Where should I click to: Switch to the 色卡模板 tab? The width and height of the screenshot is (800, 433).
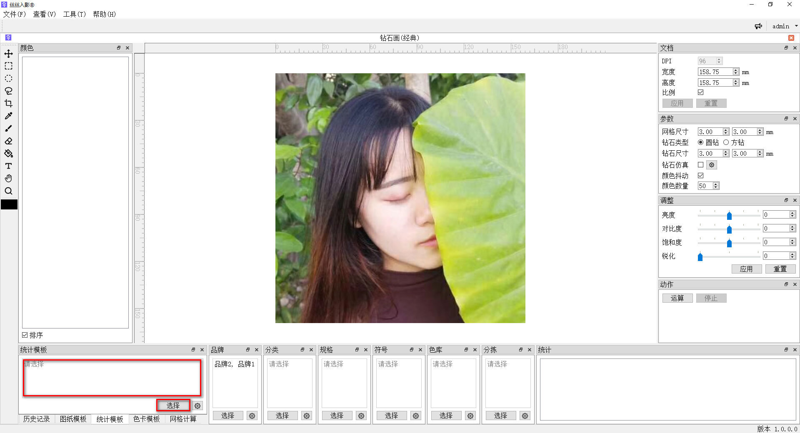(x=146, y=419)
